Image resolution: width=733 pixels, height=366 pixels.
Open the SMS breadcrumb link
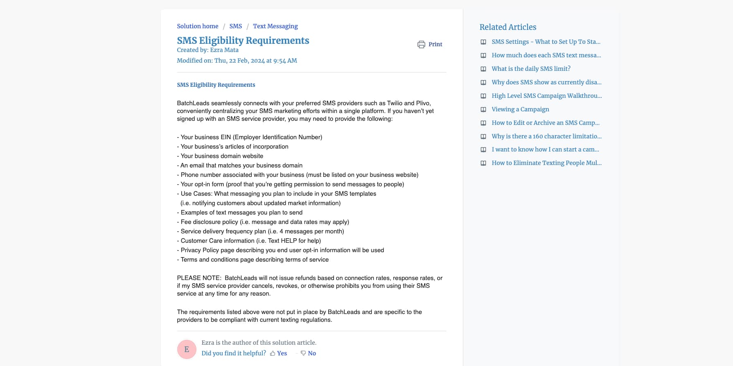pyautogui.click(x=236, y=26)
